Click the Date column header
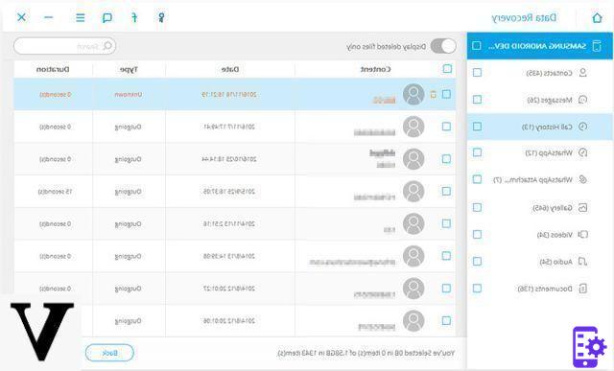 pyautogui.click(x=230, y=69)
